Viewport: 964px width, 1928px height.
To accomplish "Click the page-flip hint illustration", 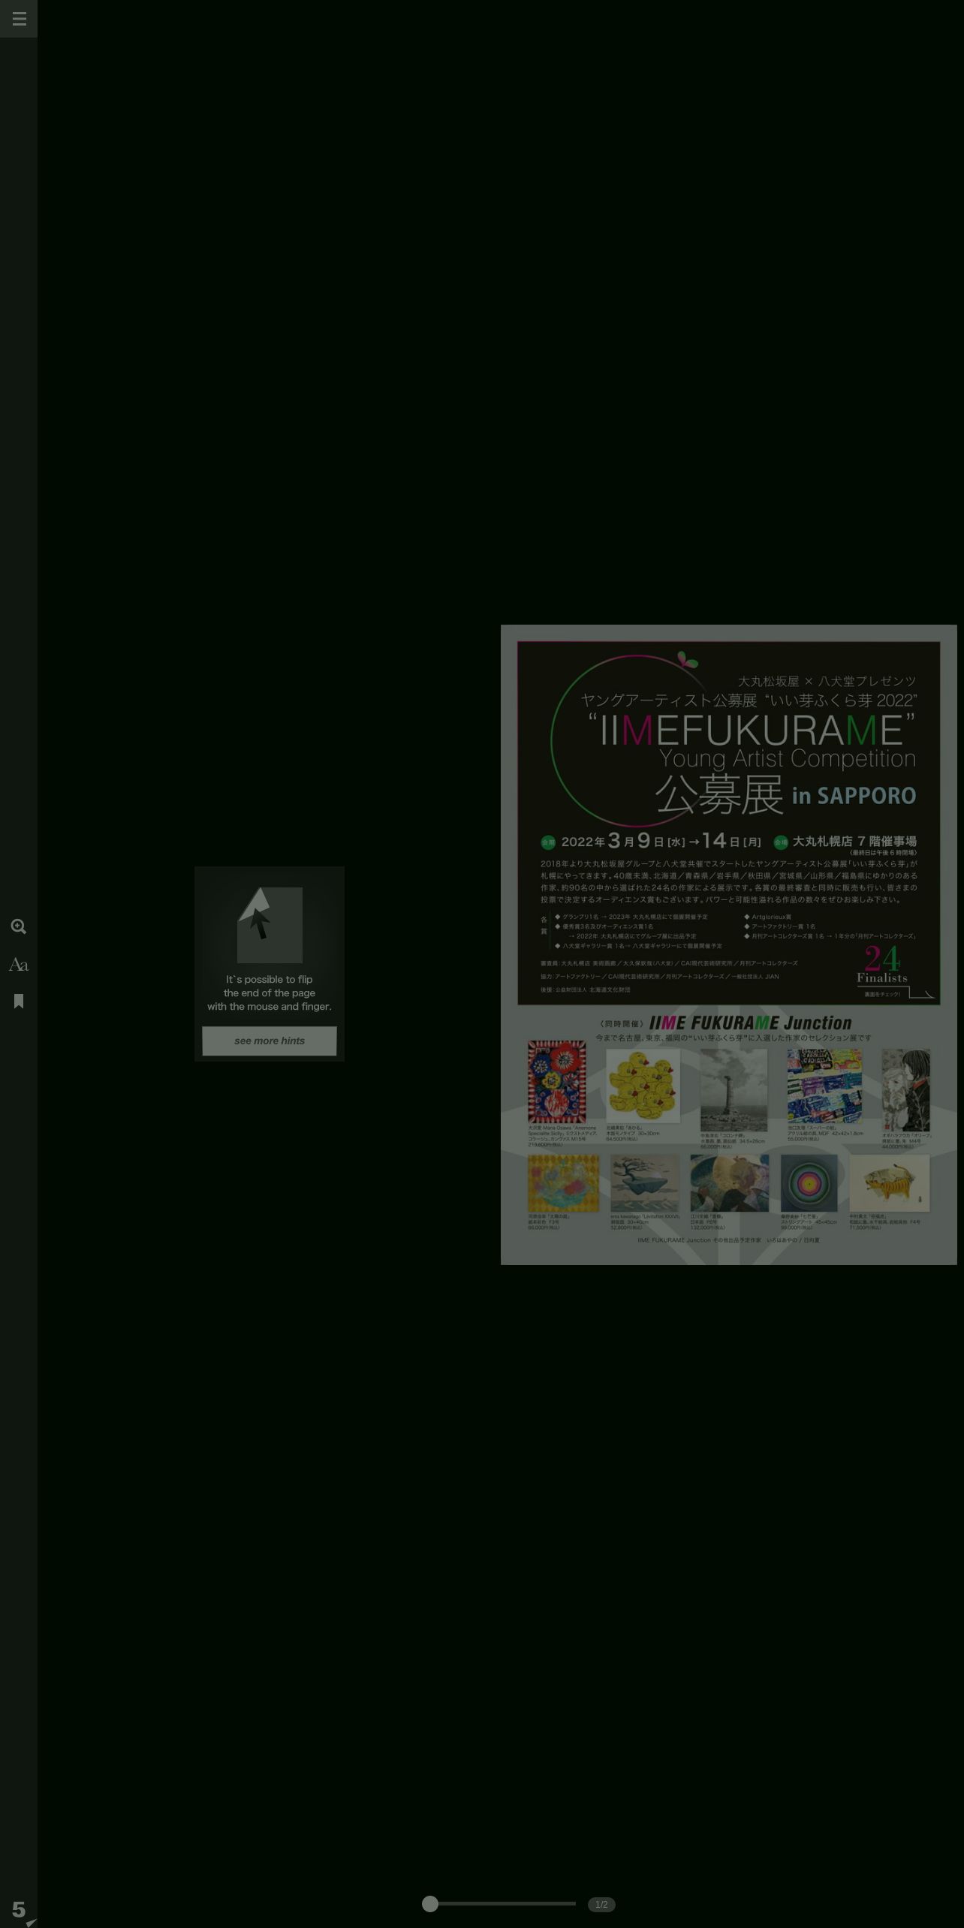I will 270,925.
